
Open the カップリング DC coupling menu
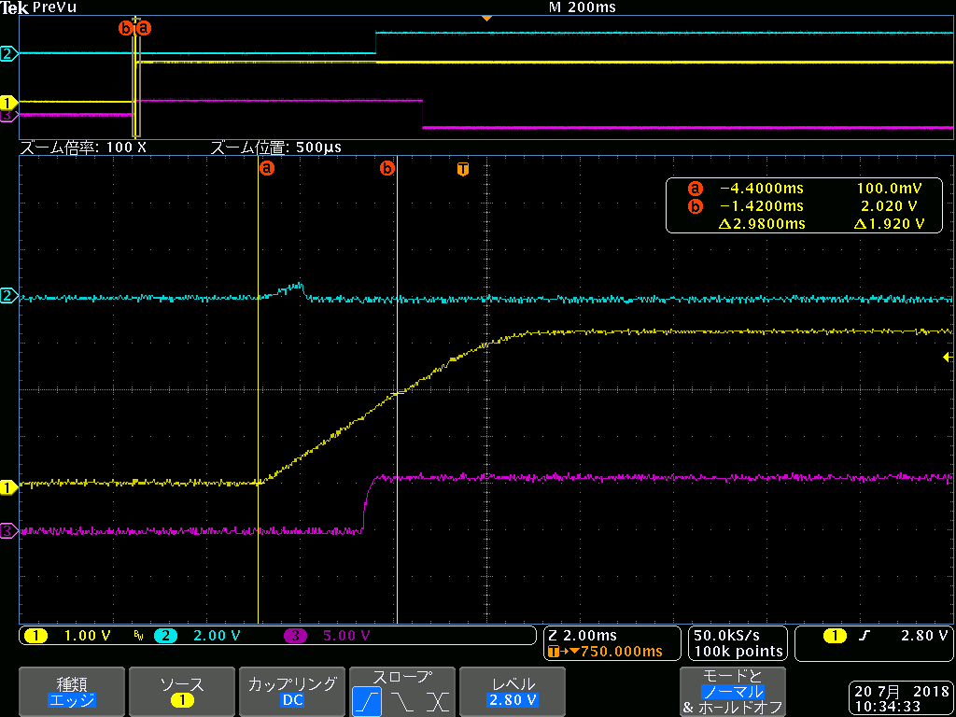point(292,692)
